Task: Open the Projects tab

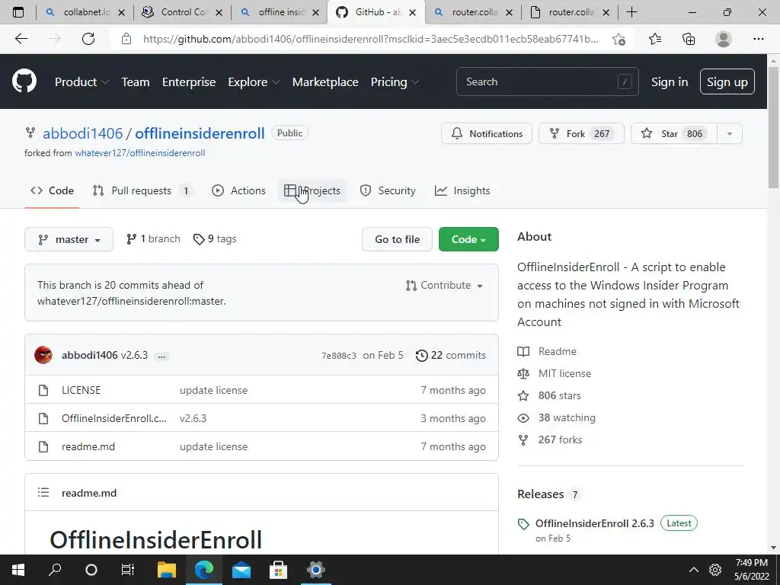Action: tap(312, 190)
